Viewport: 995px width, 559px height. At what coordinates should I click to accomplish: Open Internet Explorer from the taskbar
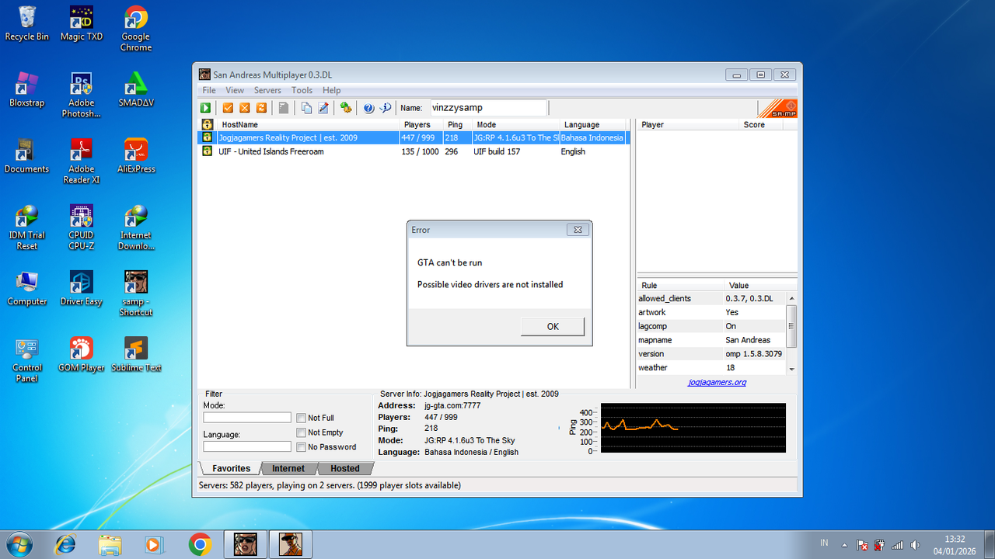click(x=66, y=544)
